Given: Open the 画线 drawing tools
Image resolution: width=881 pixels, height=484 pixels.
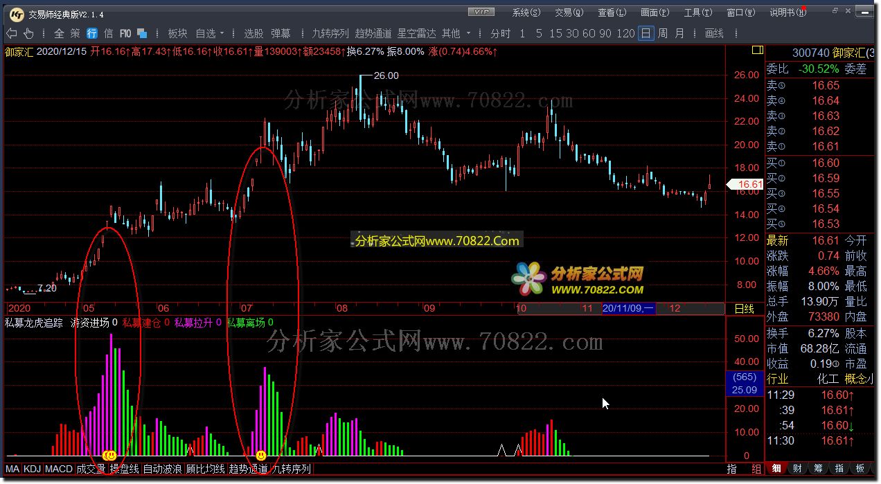Looking at the screenshot, I should (x=714, y=33).
